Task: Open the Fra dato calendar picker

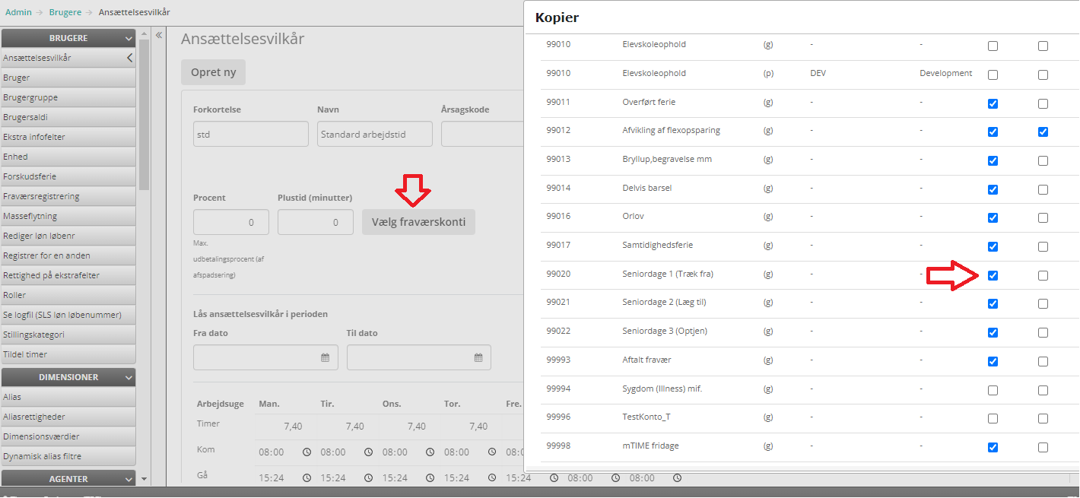Action: point(325,357)
